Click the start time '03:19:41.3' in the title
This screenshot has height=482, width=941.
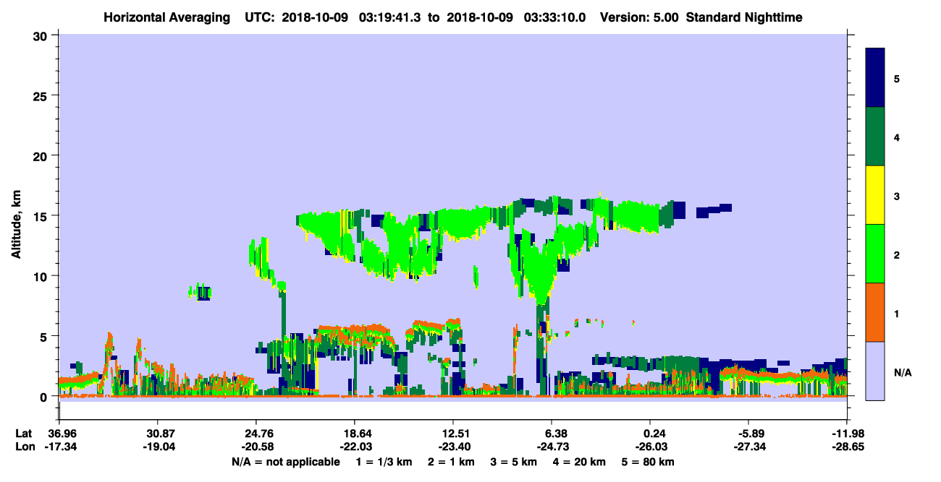(x=390, y=17)
